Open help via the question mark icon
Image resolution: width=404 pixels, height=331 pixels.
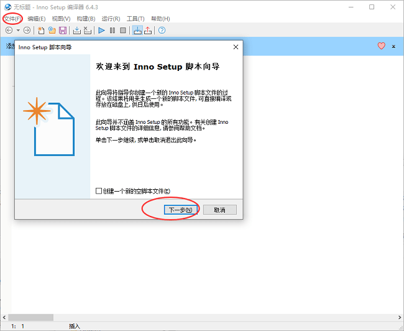(162, 30)
